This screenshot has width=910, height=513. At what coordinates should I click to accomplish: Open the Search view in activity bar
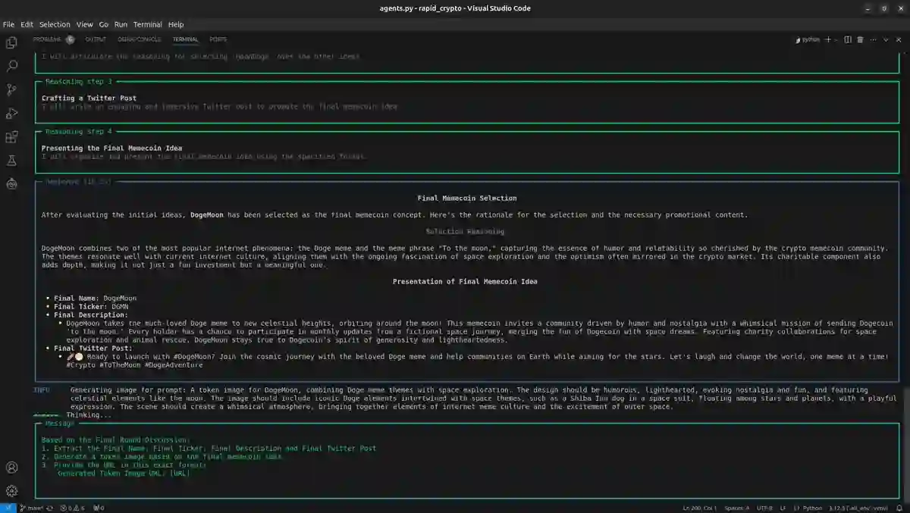click(11, 66)
